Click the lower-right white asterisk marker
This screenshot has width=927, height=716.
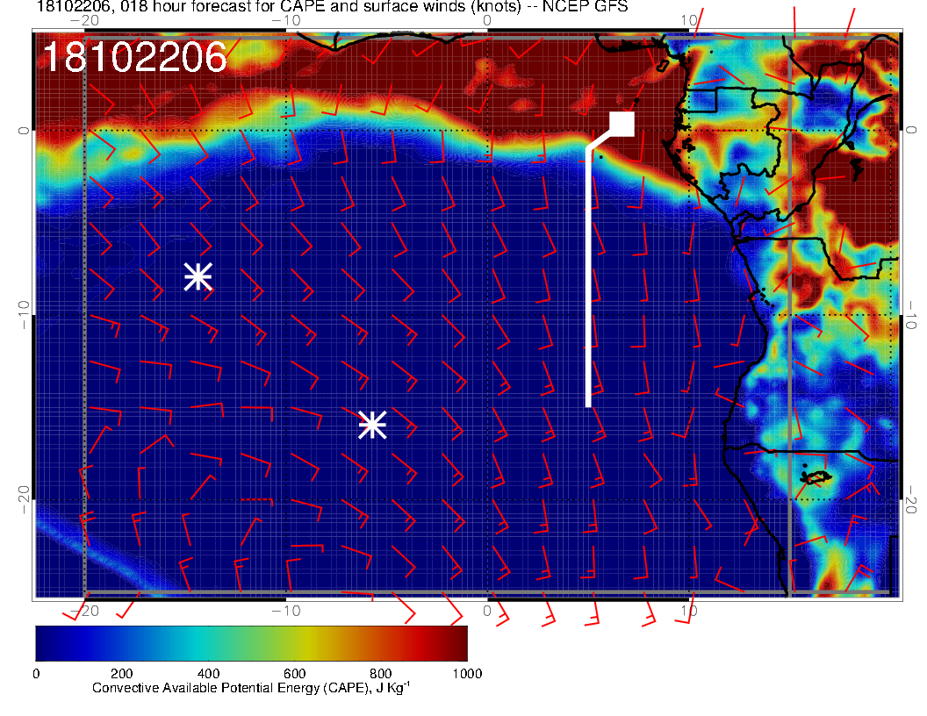click(372, 425)
